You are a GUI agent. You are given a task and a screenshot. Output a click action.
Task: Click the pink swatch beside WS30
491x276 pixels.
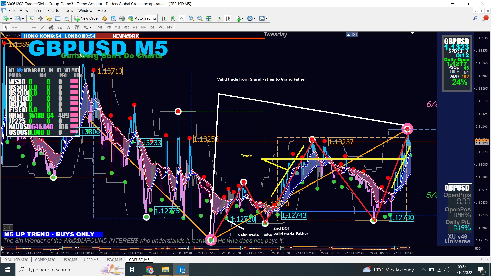pyautogui.click(x=74, y=81)
